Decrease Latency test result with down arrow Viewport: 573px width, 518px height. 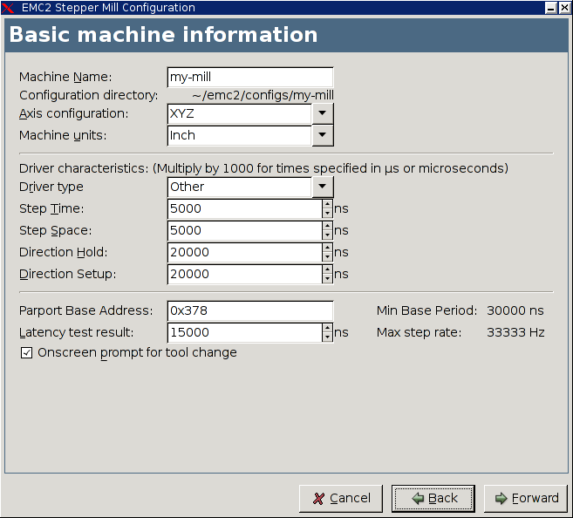coord(327,337)
